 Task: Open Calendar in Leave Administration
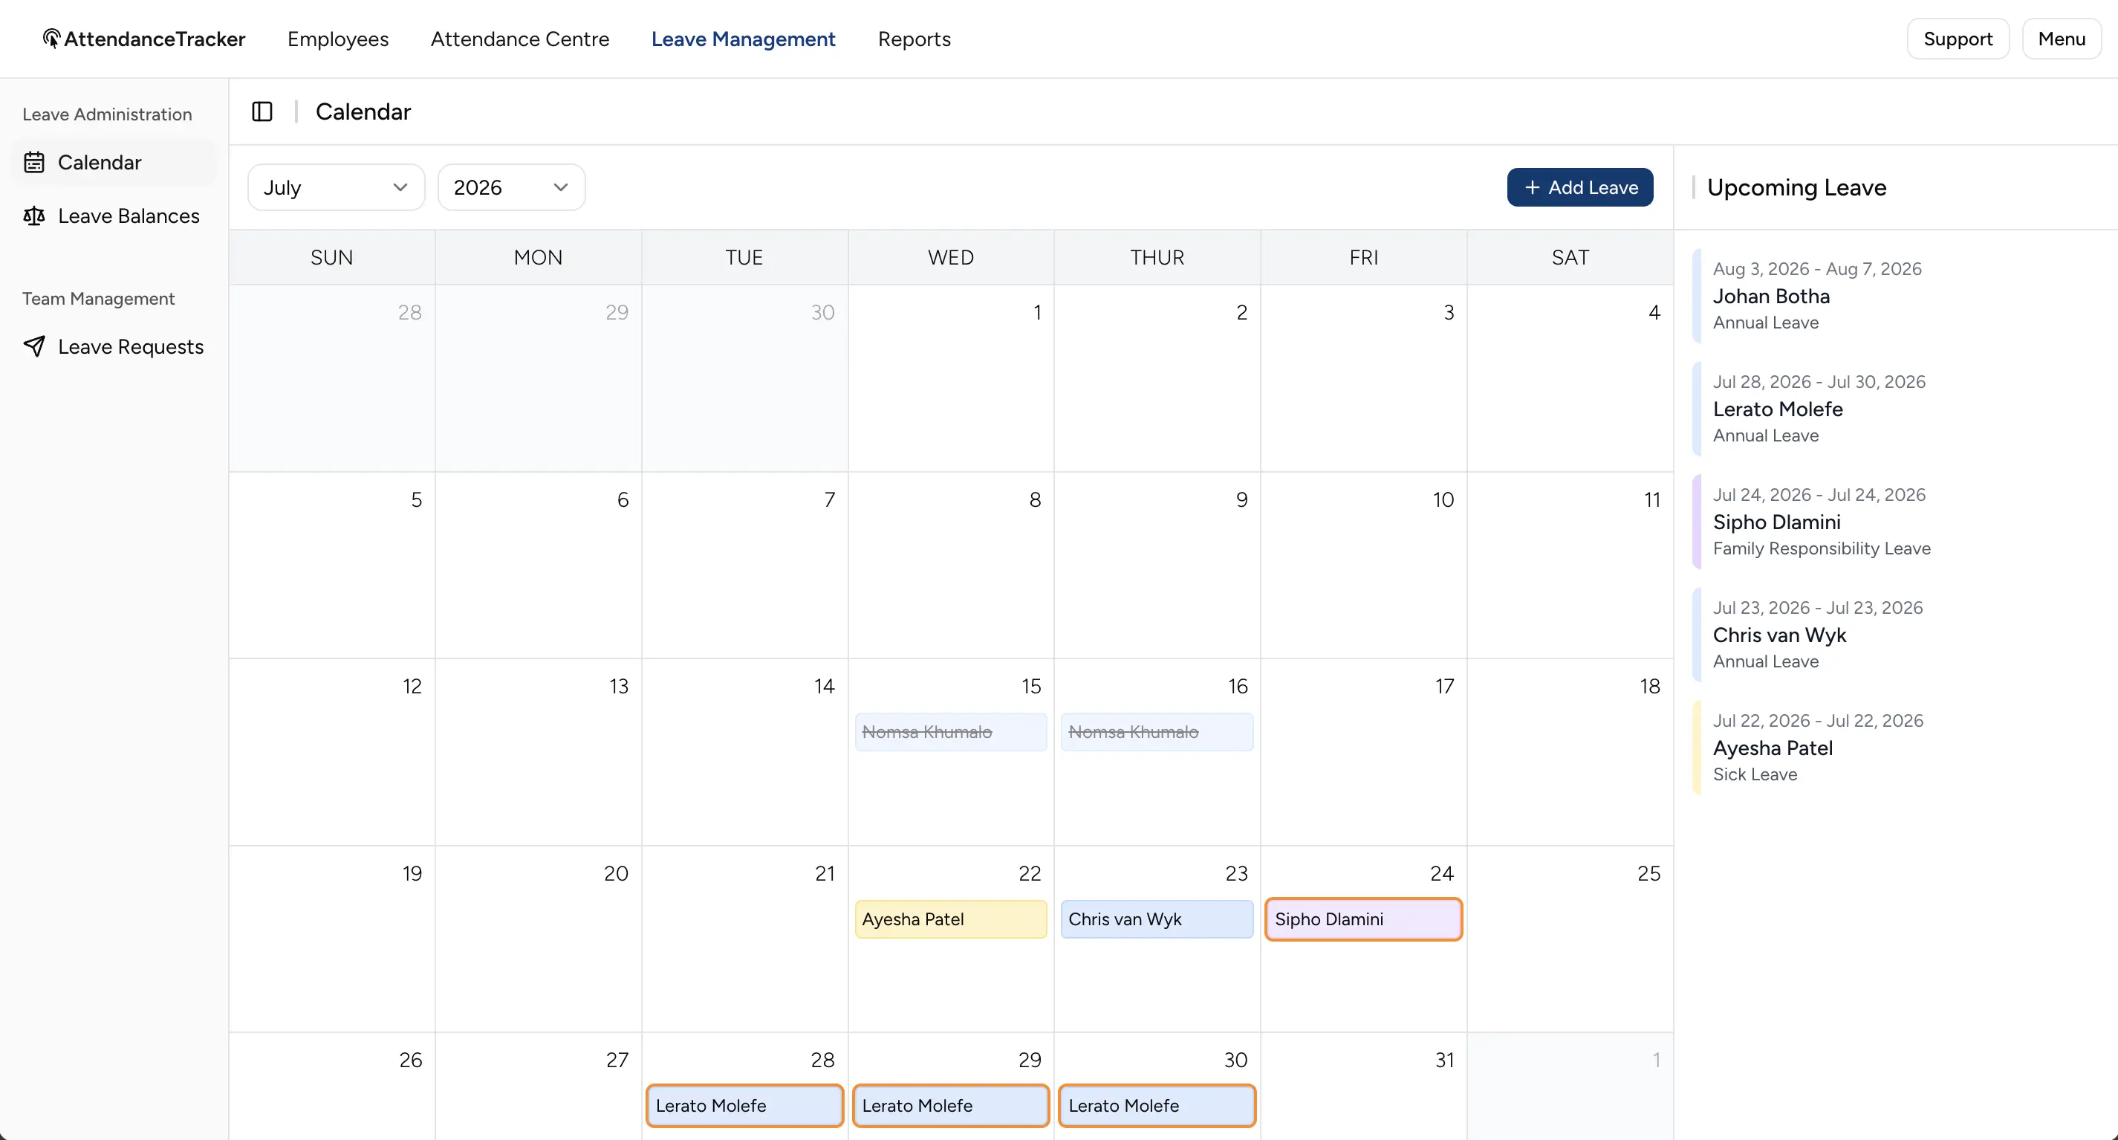pyautogui.click(x=114, y=163)
